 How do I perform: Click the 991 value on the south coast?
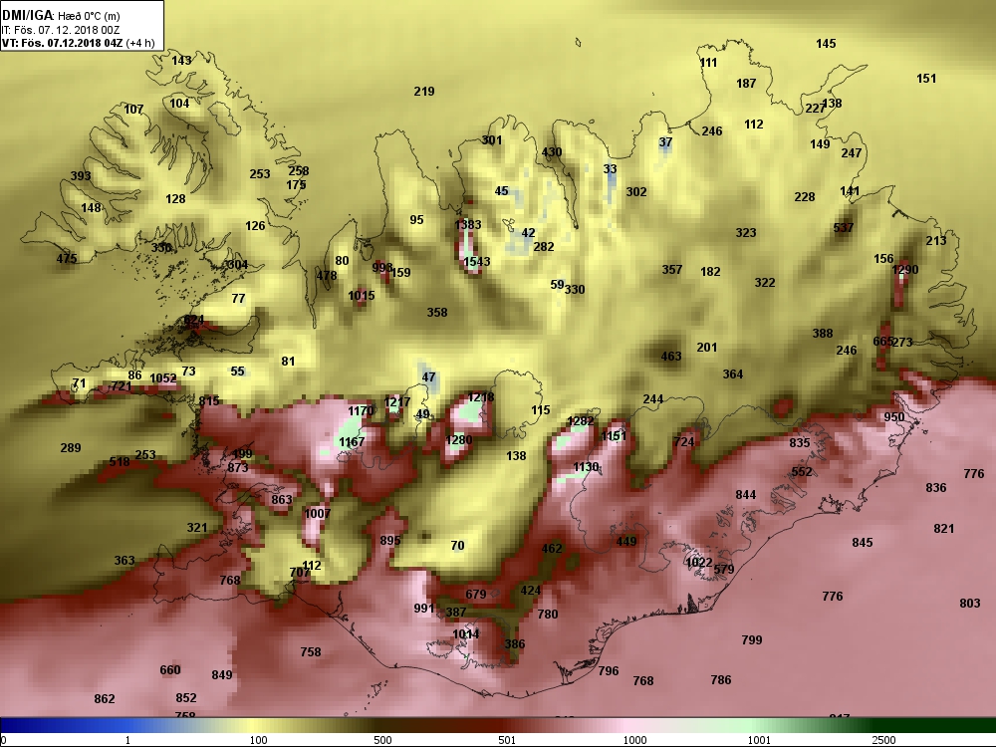tap(423, 609)
